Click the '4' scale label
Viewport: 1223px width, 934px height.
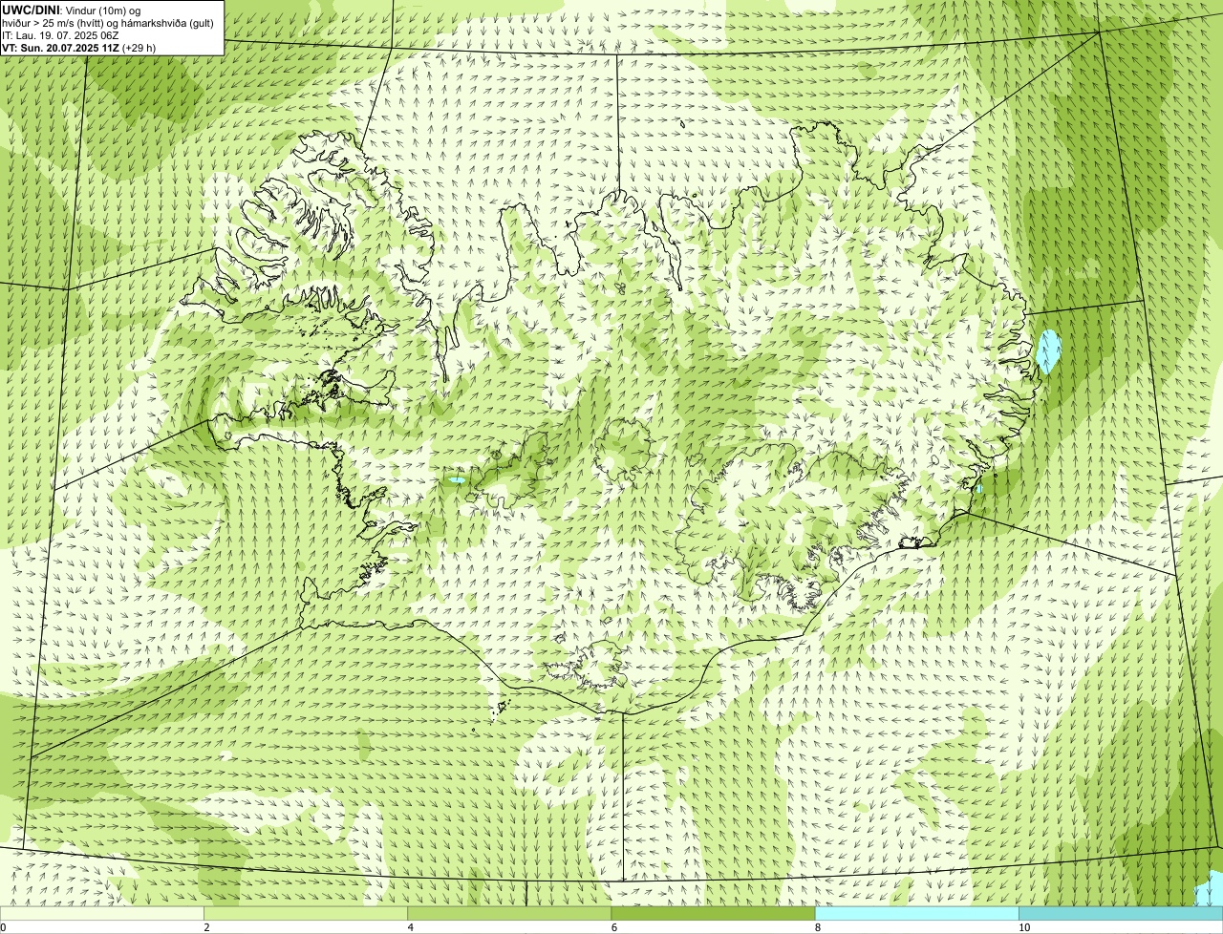coord(410,927)
